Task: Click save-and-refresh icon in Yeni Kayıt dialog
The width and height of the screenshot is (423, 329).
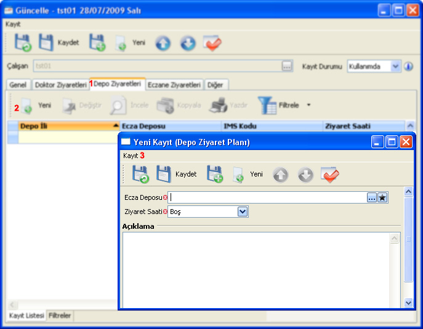Action: (x=140, y=174)
